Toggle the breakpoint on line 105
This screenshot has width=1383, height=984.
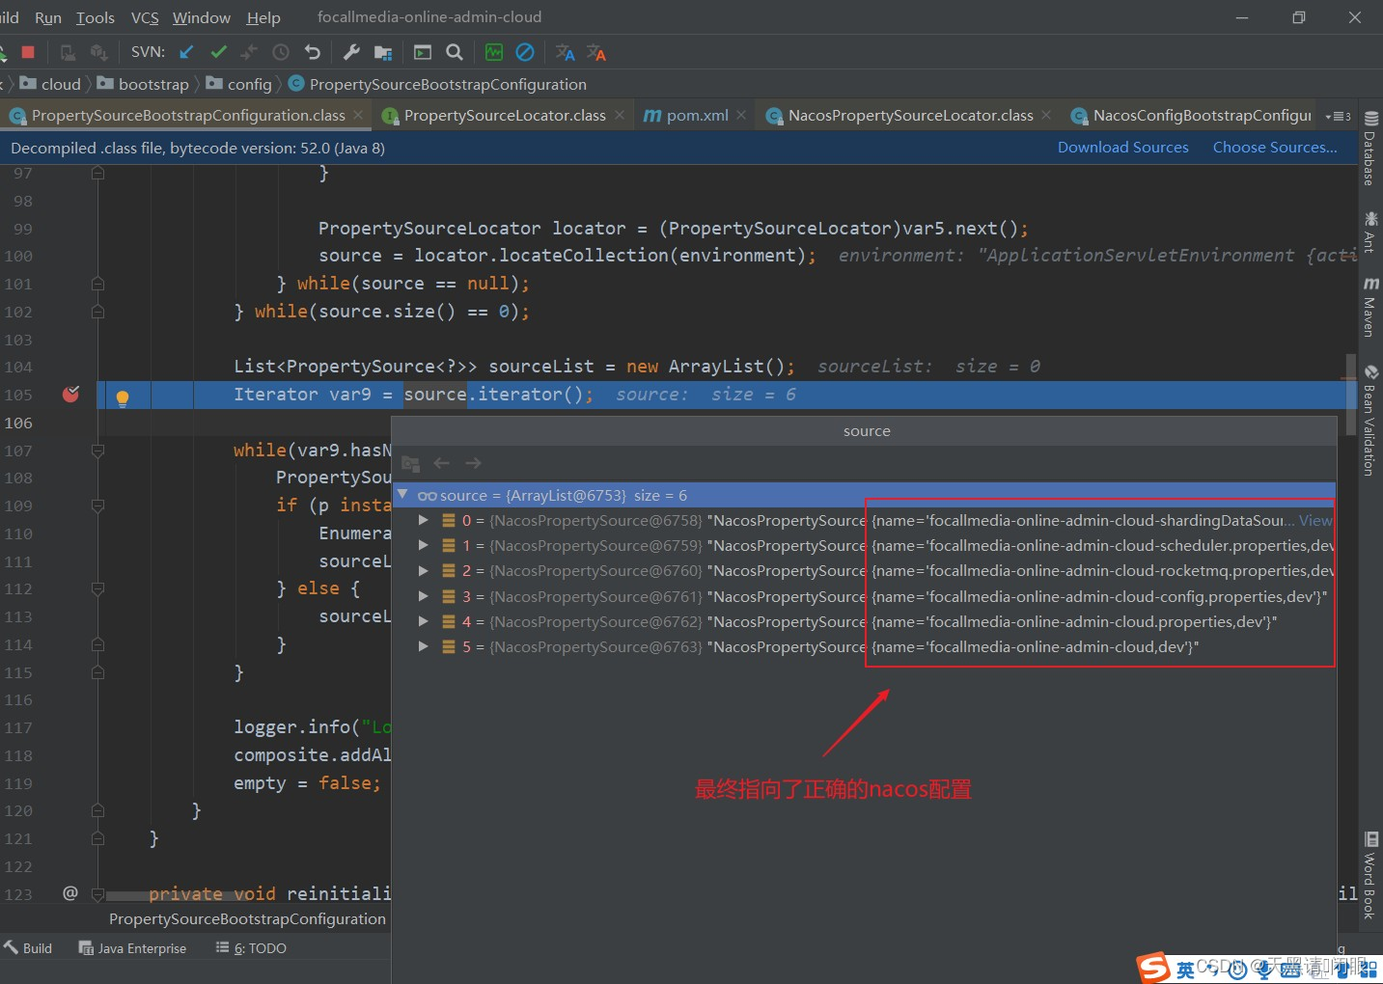pos(70,394)
